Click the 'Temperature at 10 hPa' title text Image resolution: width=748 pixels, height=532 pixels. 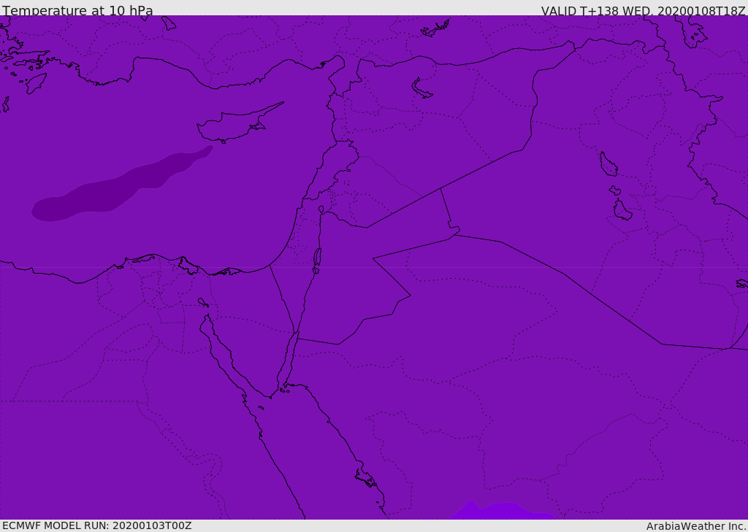[x=77, y=10]
